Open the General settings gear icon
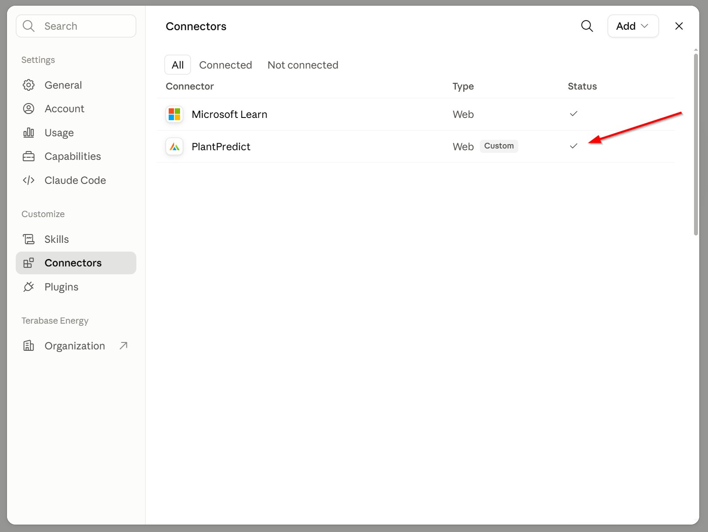Image resolution: width=708 pixels, height=532 pixels. 28,85
